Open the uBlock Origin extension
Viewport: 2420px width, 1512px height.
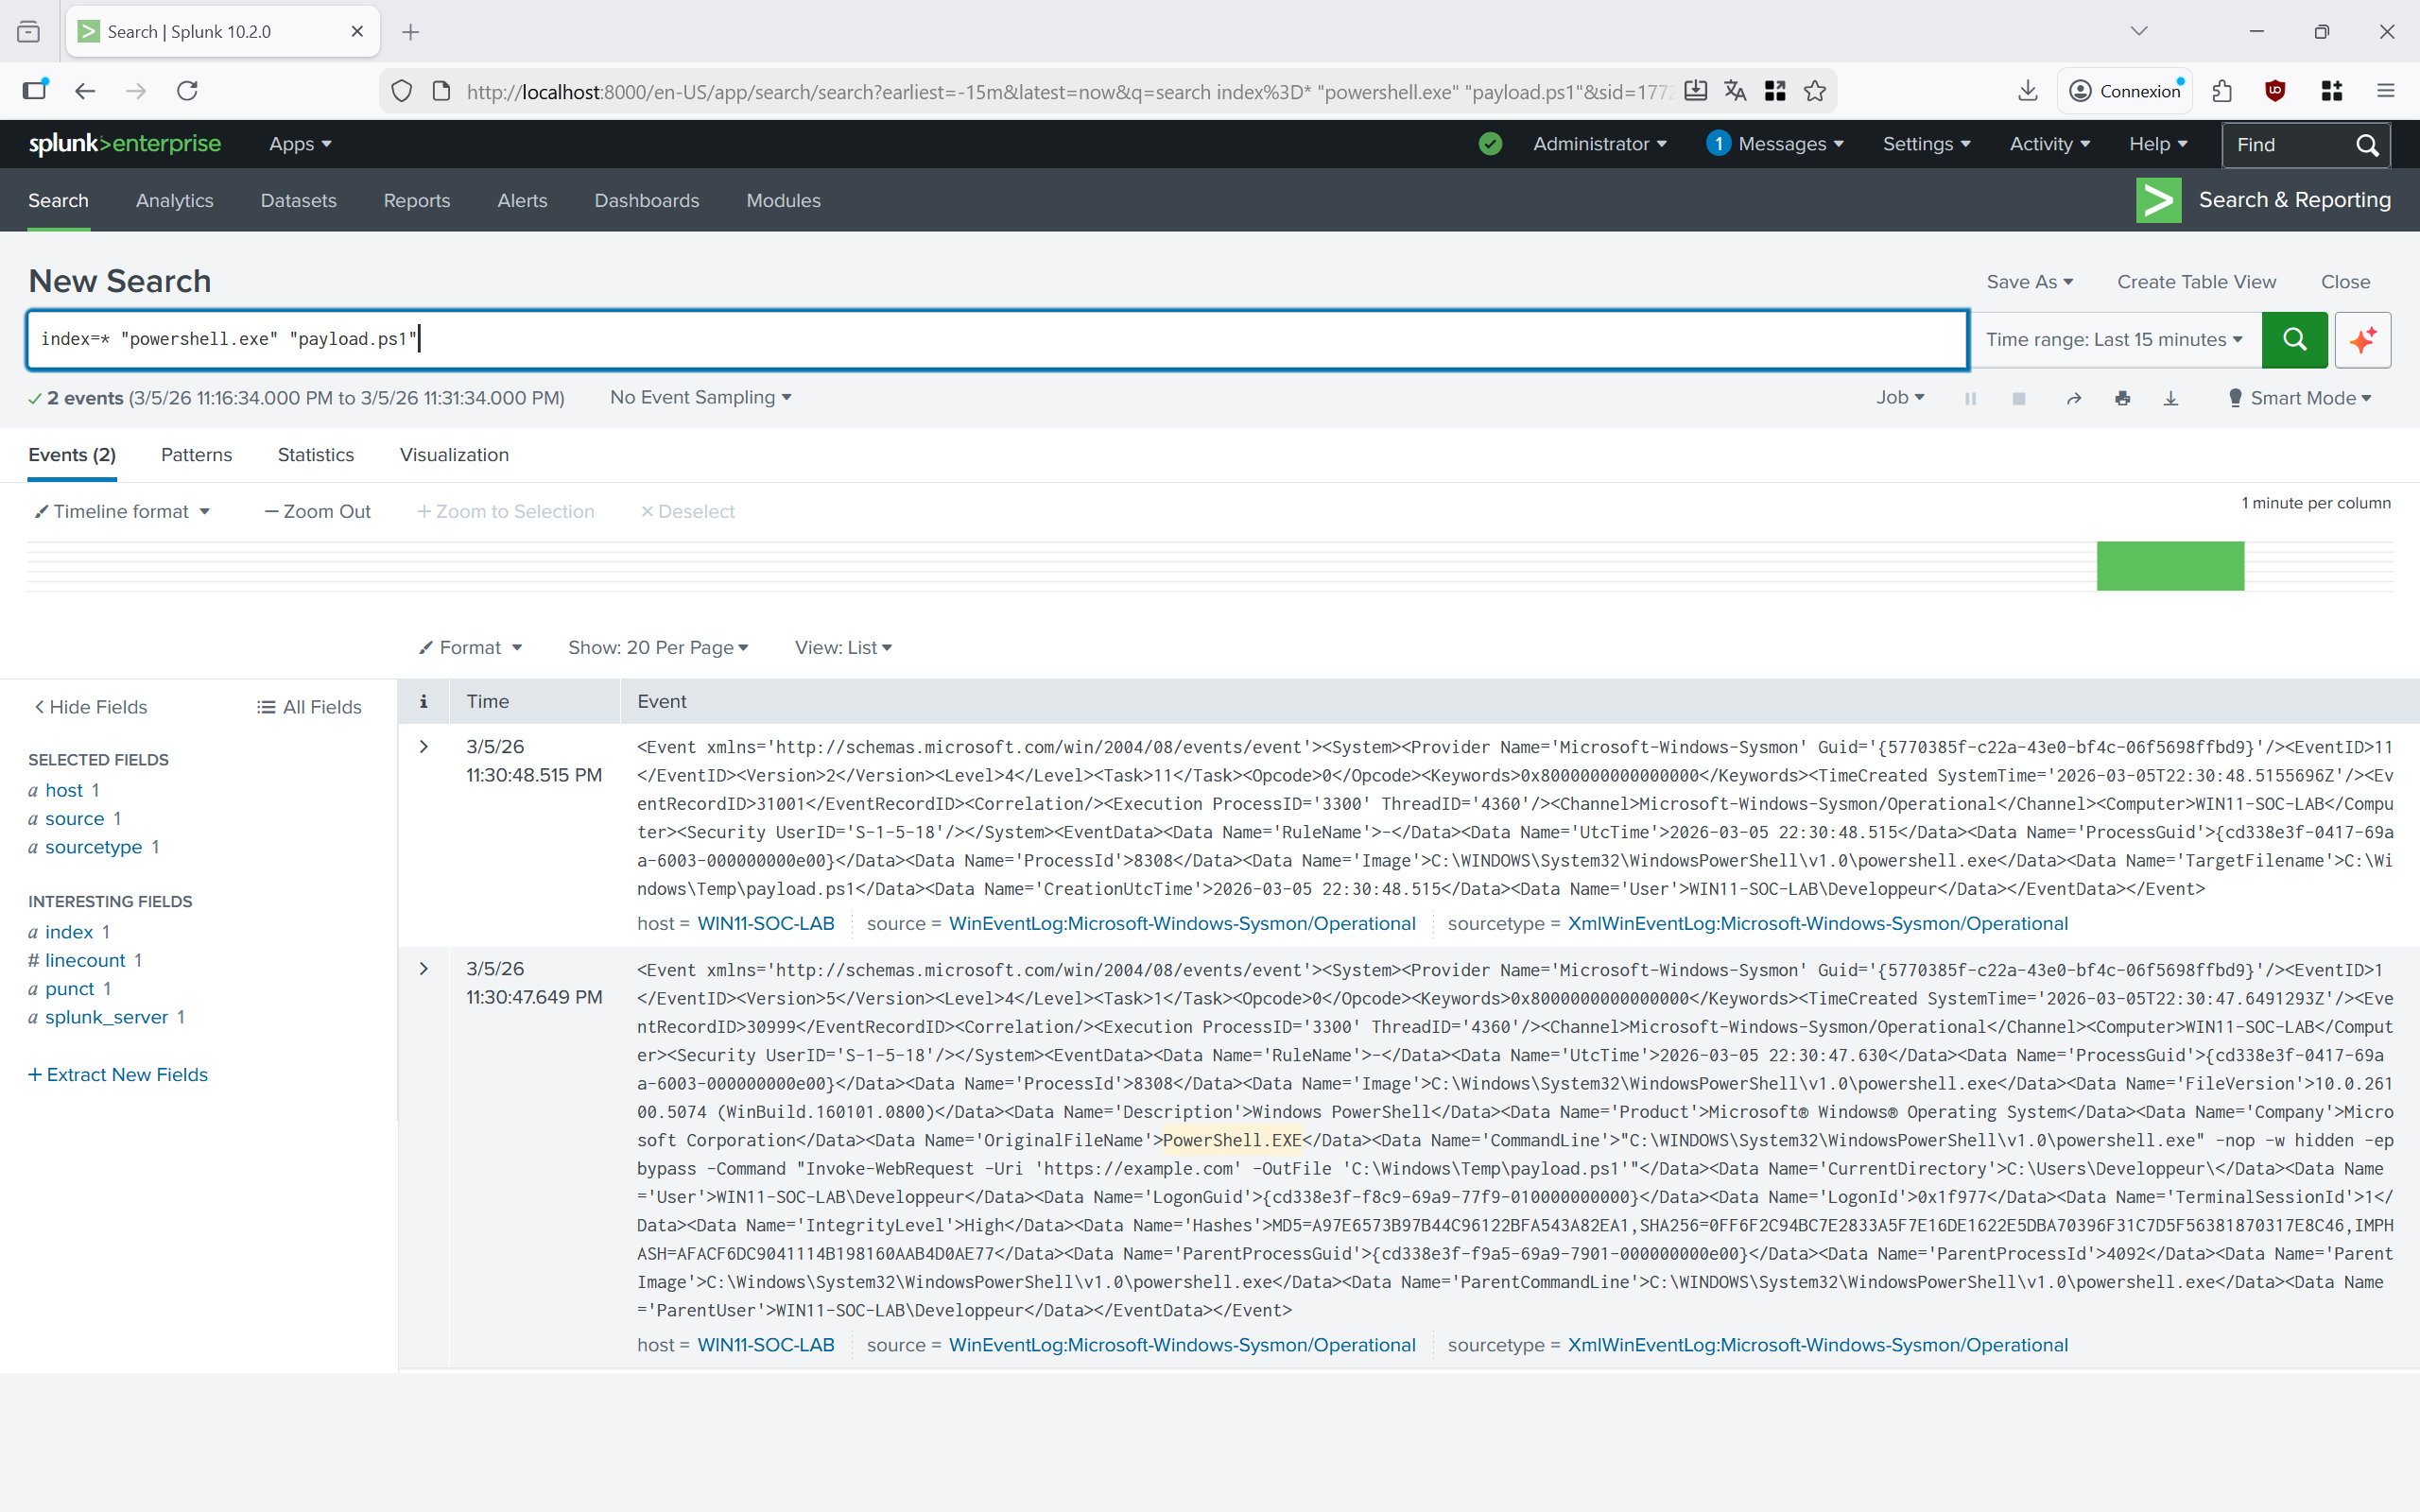pyautogui.click(x=2275, y=91)
